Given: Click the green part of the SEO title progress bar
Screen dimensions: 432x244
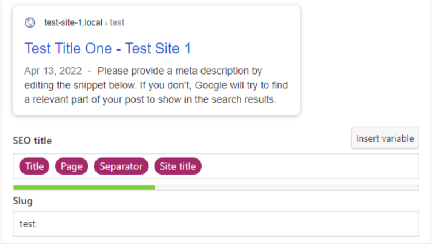Looking at the screenshot, I should [x=84, y=188].
